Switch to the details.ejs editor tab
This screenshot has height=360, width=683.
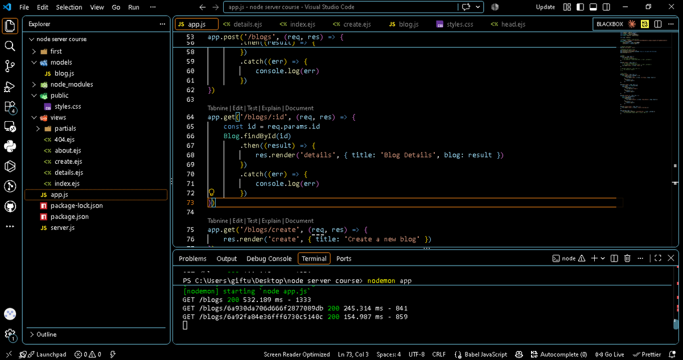pyautogui.click(x=243, y=24)
